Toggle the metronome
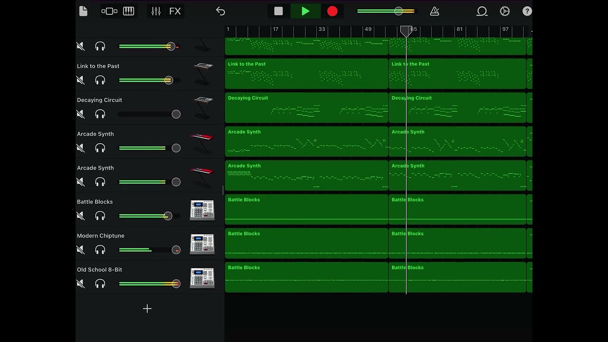Screen dimensions: 608x342 click(434, 11)
